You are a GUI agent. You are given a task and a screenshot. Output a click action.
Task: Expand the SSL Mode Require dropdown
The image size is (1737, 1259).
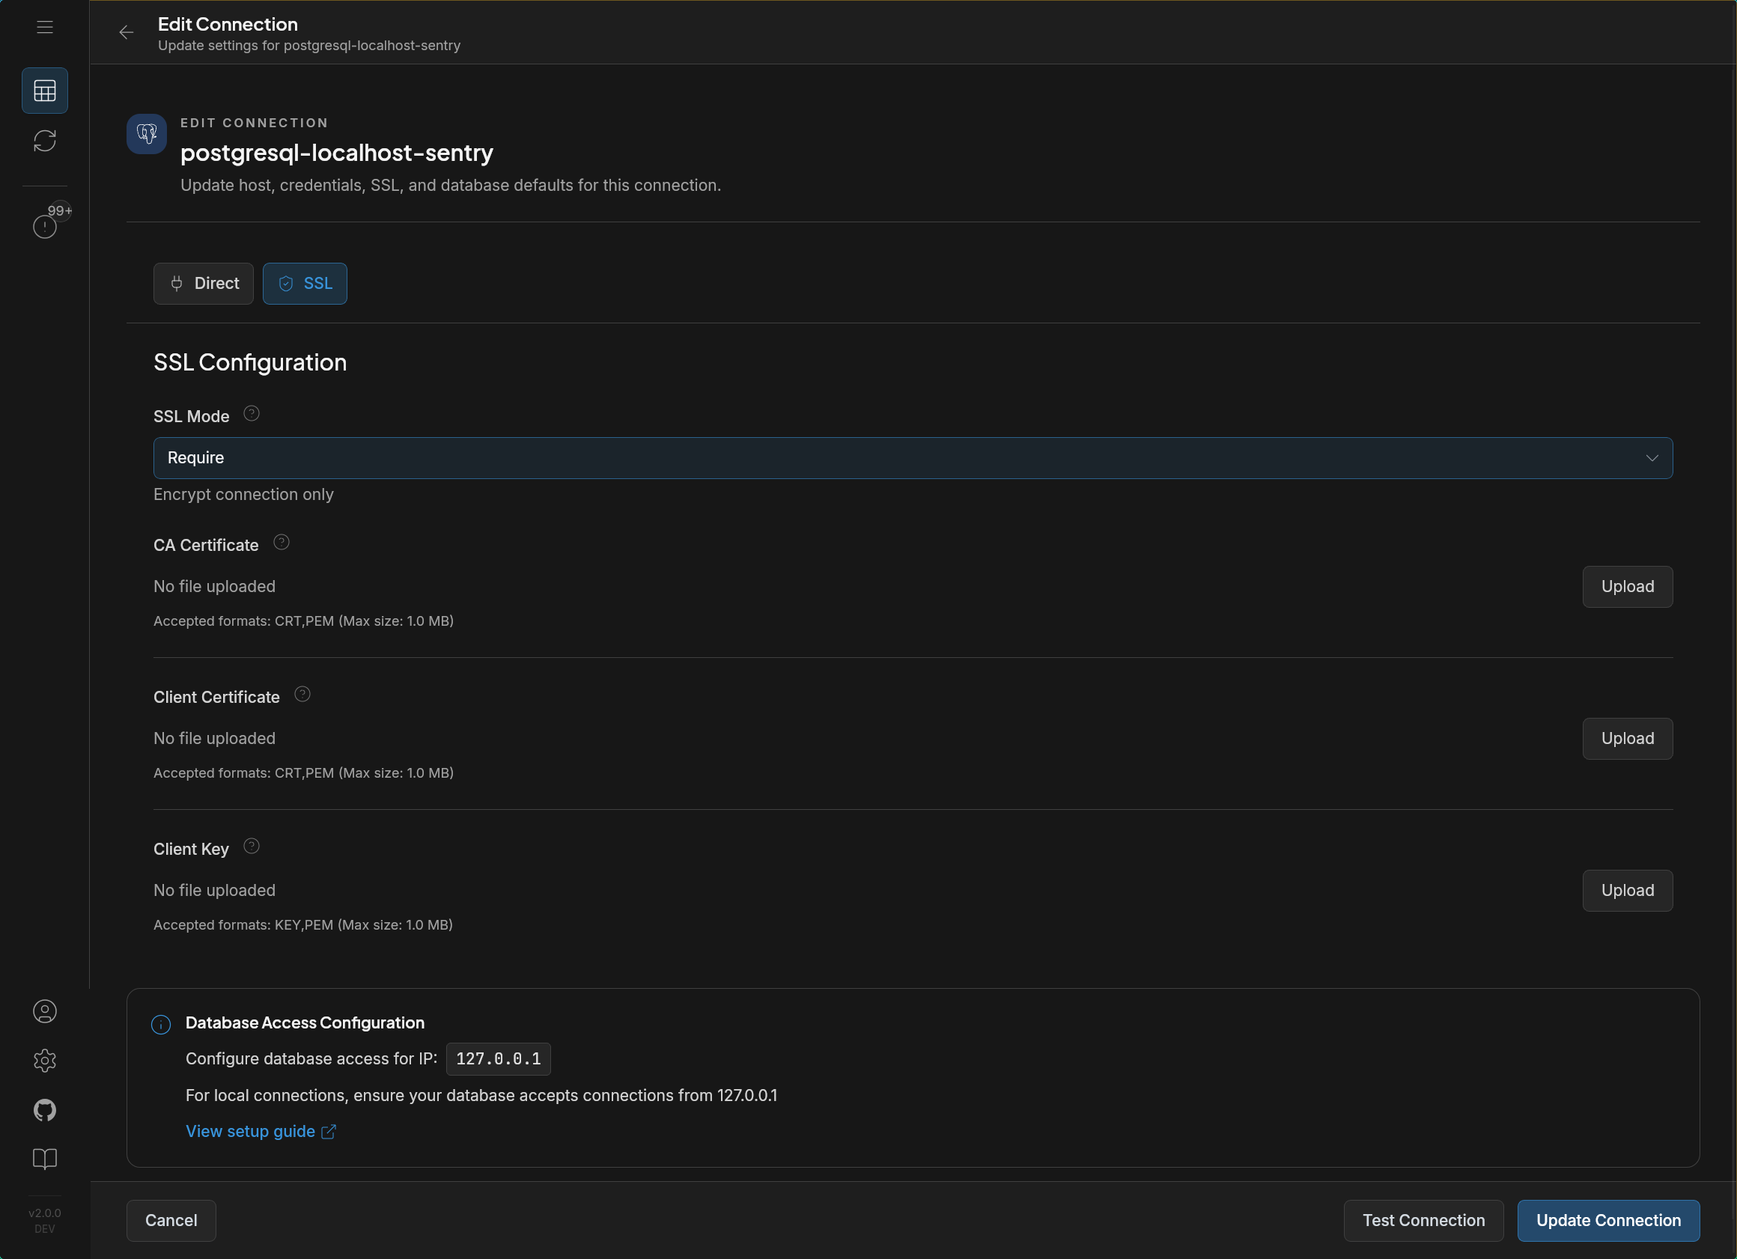913,458
